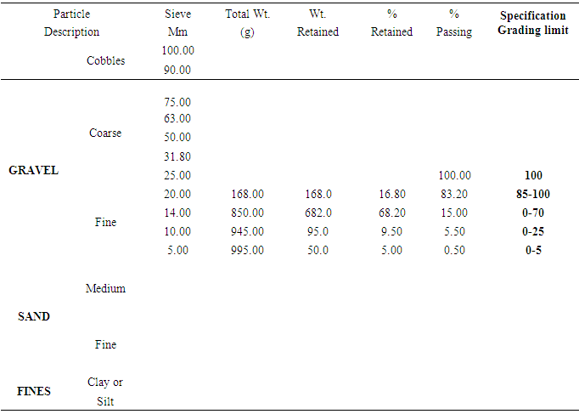Click the 'Specification Grading limit' column header
This screenshot has width=579, height=414.
[x=532, y=23]
